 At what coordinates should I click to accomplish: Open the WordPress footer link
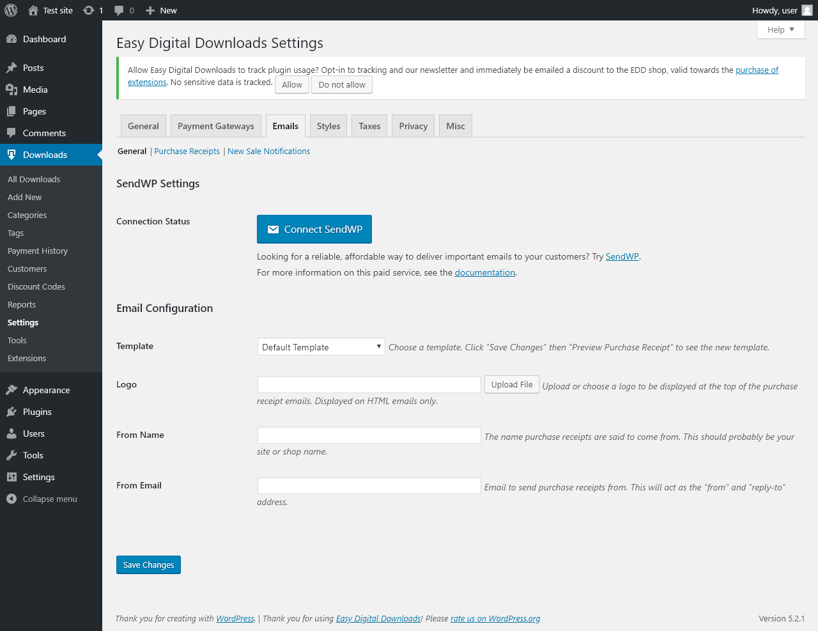235,618
